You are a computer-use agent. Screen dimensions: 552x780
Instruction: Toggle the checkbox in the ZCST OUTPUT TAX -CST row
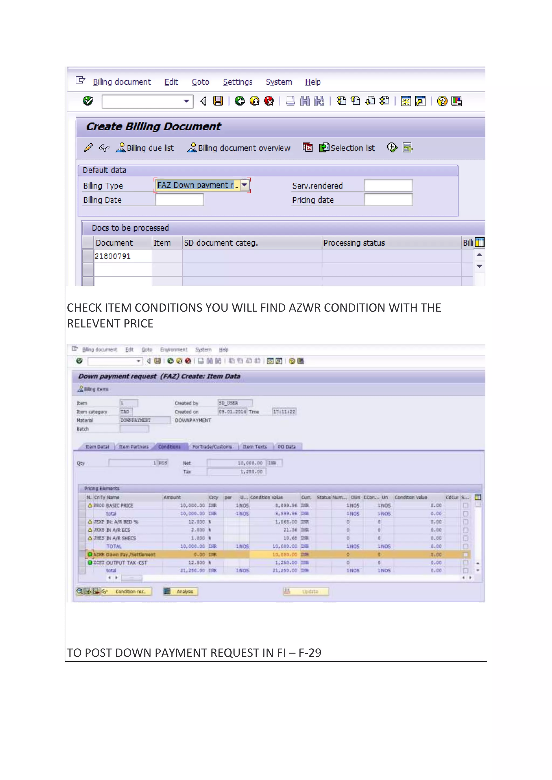click(x=465, y=563)
